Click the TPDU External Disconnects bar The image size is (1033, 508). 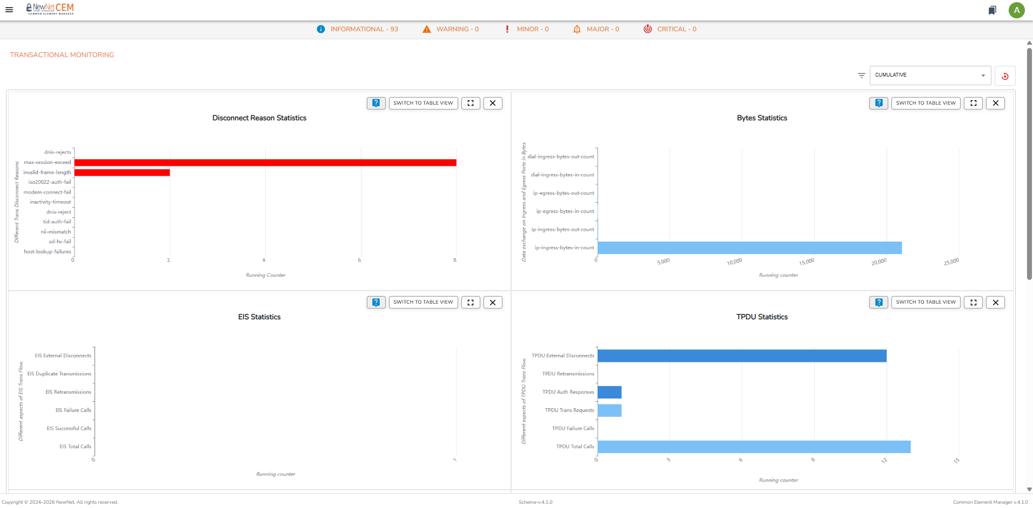click(x=742, y=356)
